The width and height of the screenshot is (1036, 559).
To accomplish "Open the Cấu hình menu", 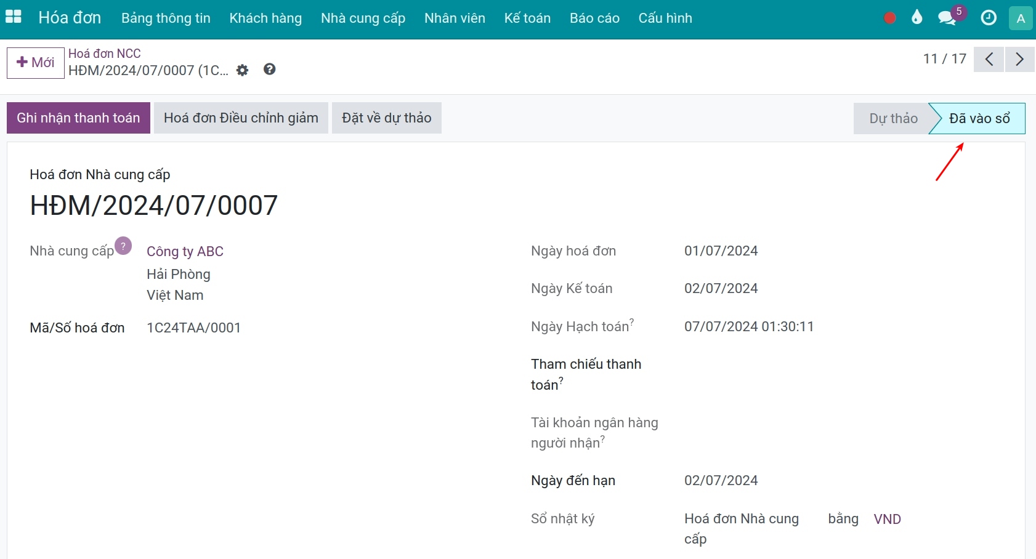I will (665, 18).
